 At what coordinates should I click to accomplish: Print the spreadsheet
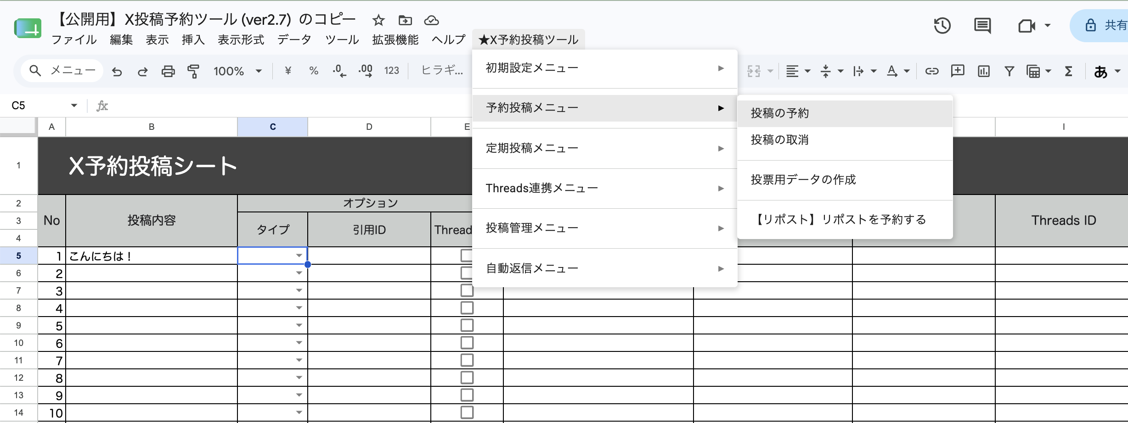[168, 71]
